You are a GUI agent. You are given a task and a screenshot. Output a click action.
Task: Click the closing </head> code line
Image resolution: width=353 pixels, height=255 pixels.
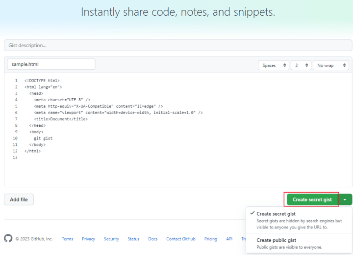click(x=37, y=125)
